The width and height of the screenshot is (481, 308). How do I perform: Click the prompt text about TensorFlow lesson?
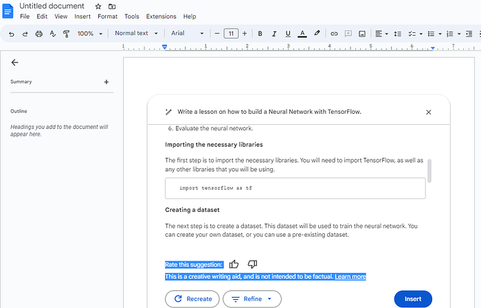point(269,112)
